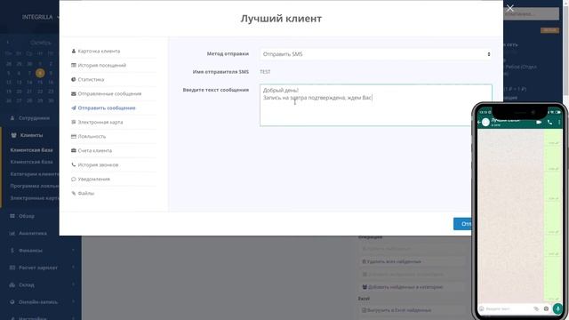569x320 pixels.
Task: Click the Расчет зарплат icon in sidebar
Action: click(x=12, y=268)
